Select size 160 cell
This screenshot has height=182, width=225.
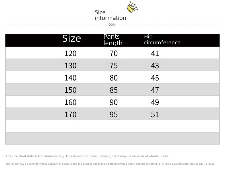pos(70,102)
